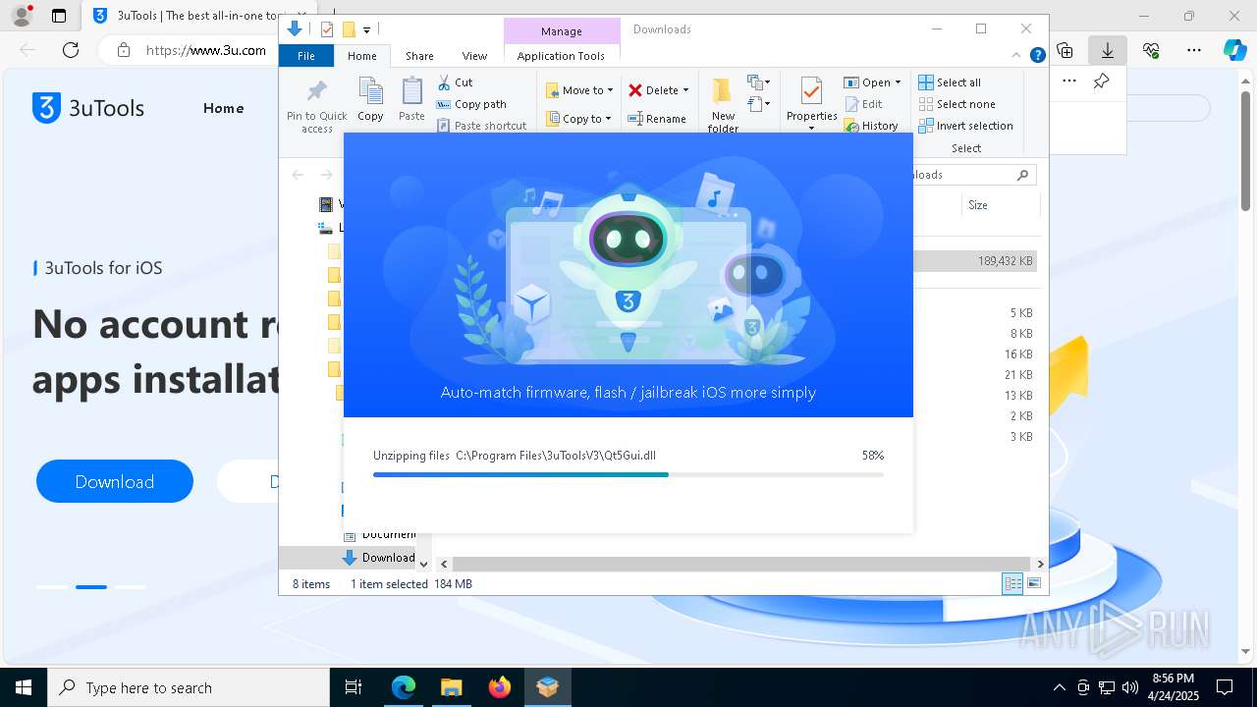
Task: Open File Explorer from the taskbar
Action: [x=452, y=687]
